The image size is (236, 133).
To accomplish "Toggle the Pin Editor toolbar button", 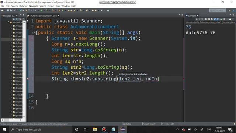I will point(108,10).
